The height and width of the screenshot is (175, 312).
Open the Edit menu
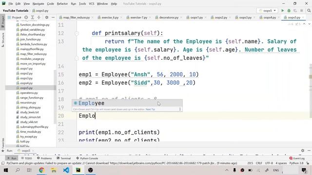click(x=18, y=4)
